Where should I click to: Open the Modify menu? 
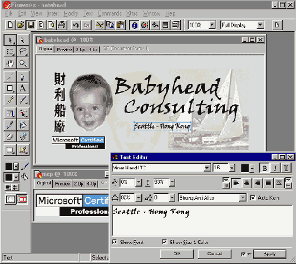click(x=71, y=13)
